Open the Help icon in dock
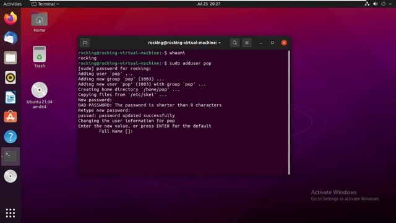This screenshot has width=396, height=223. click(11, 137)
